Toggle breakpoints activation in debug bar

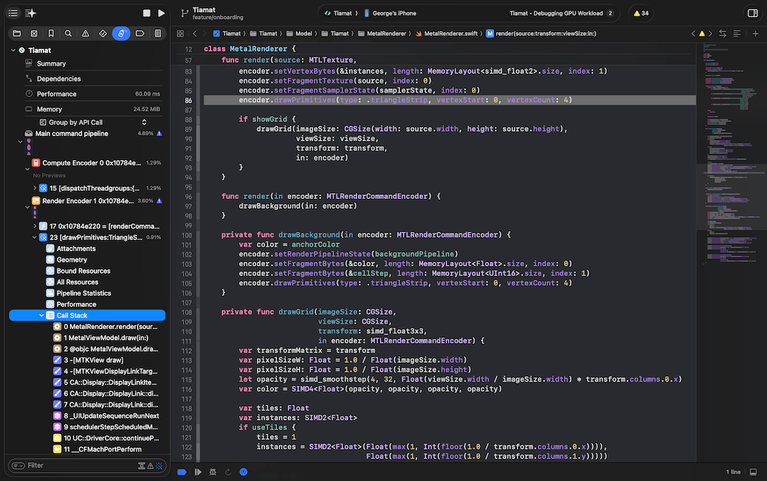[x=182, y=472]
